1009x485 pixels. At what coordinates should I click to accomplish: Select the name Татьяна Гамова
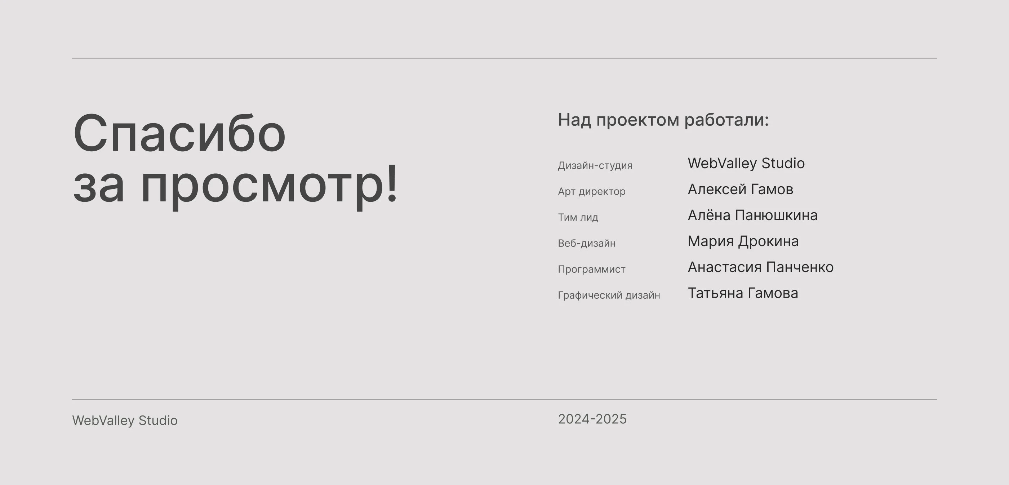point(743,293)
